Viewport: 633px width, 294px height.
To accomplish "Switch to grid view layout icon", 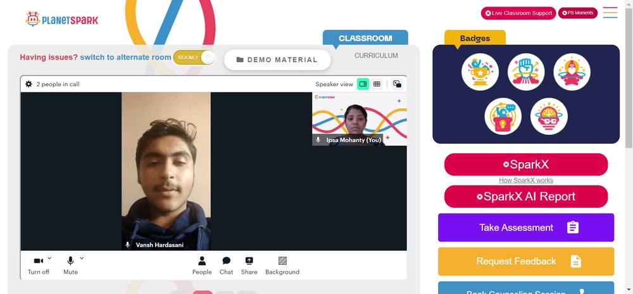I will pyautogui.click(x=377, y=84).
